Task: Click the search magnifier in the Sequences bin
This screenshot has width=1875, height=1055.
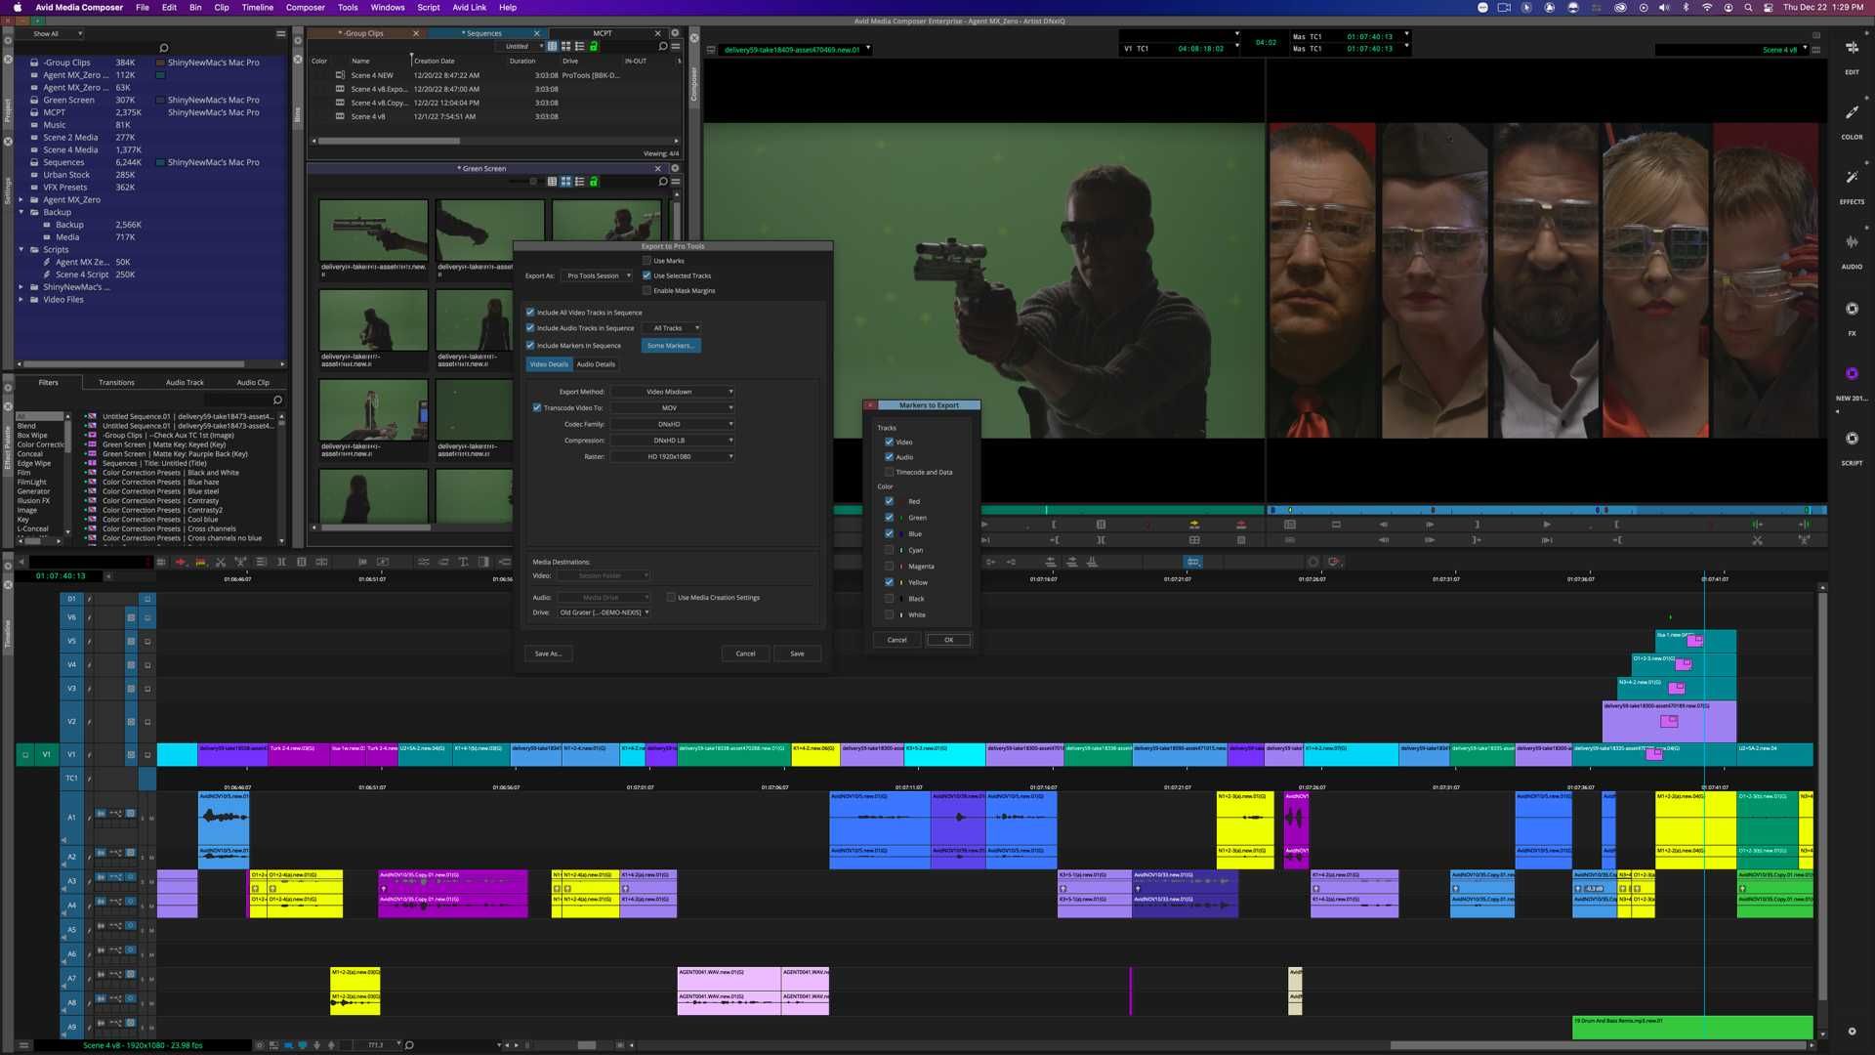Action: point(662,45)
